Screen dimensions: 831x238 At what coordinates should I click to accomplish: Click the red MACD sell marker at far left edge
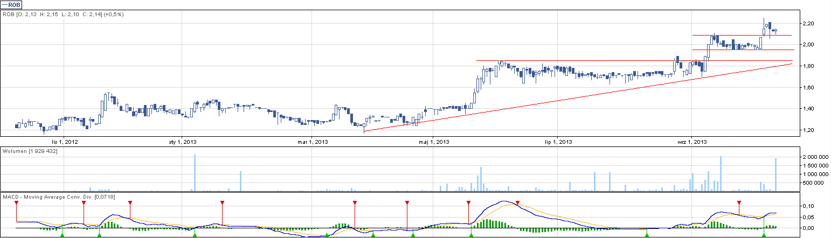click(x=16, y=203)
